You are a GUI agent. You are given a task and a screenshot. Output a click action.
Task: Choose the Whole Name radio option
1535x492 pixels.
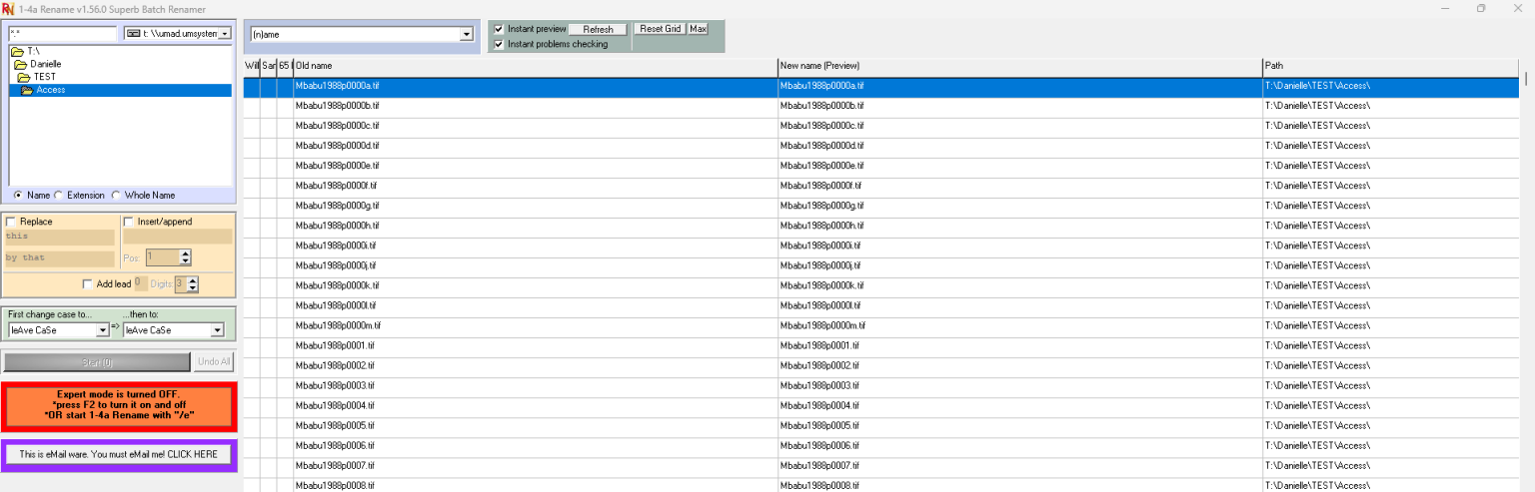click(116, 196)
